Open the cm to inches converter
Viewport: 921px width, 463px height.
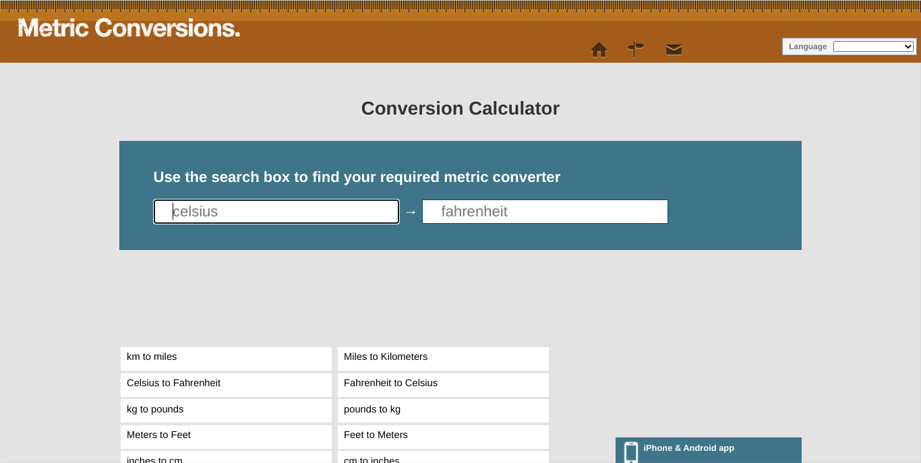442,460
